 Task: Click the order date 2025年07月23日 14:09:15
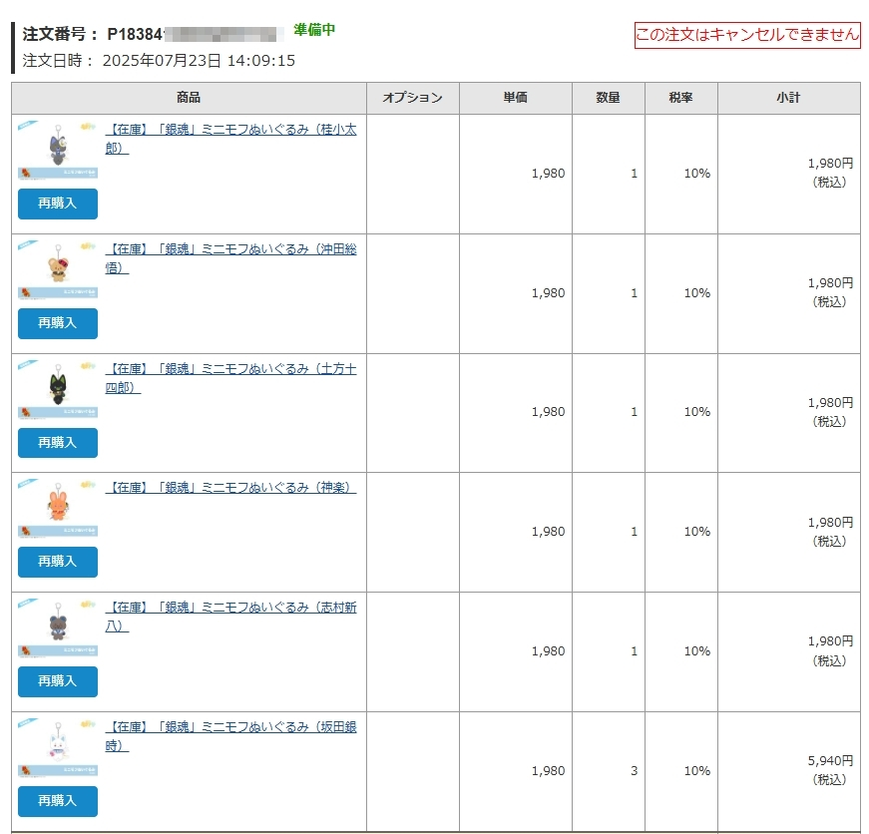(199, 61)
